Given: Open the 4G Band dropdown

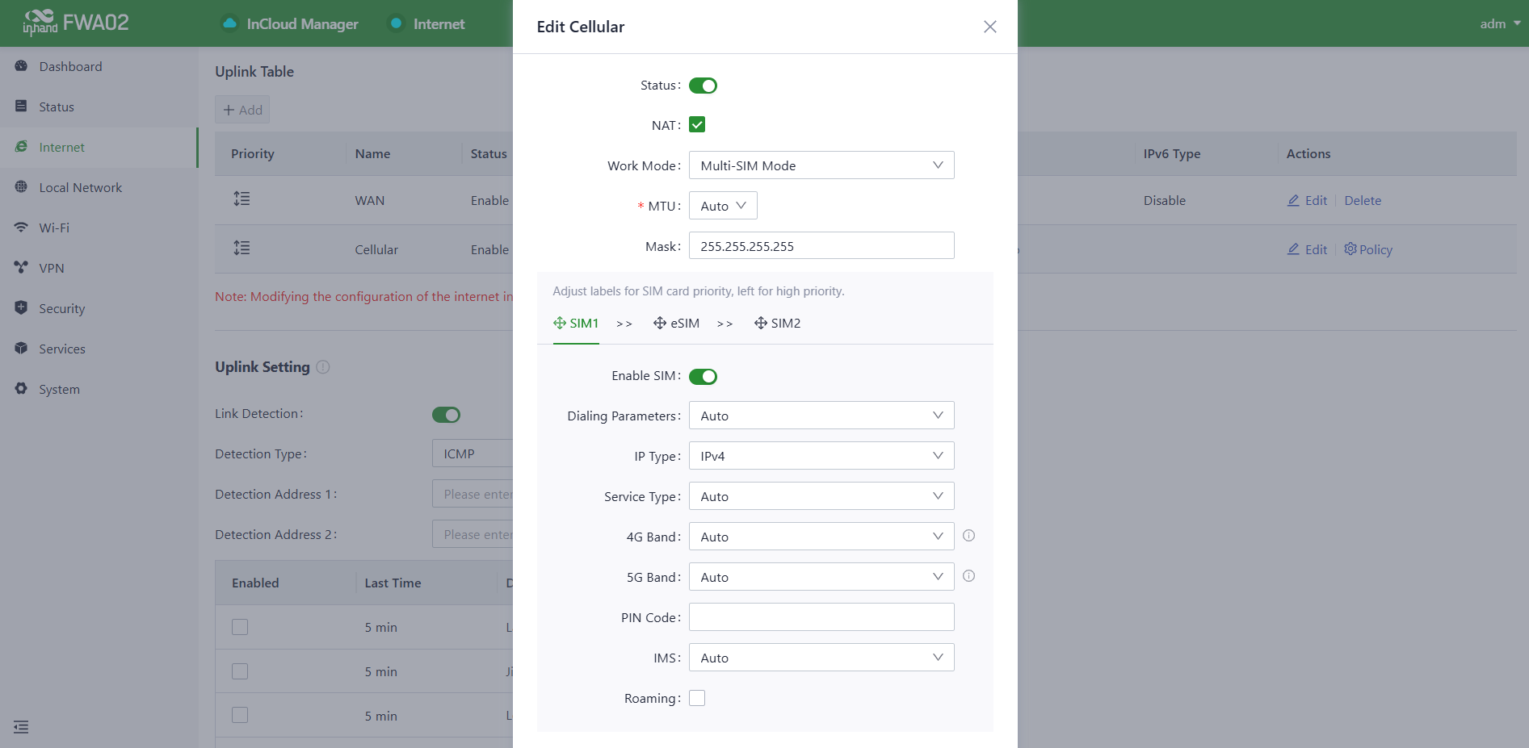Looking at the screenshot, I should [x=821, y=537].
